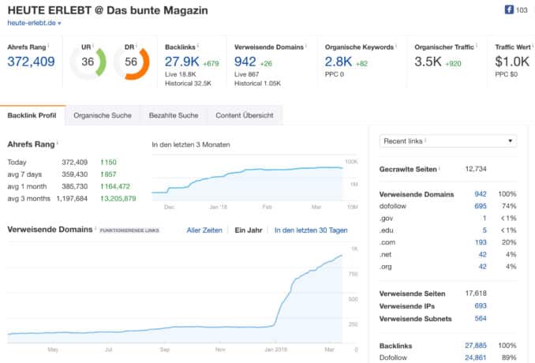Click the .com domains count 193
Image resolution: width=535 pixels, height=363 pixels.
coord(480,242)
